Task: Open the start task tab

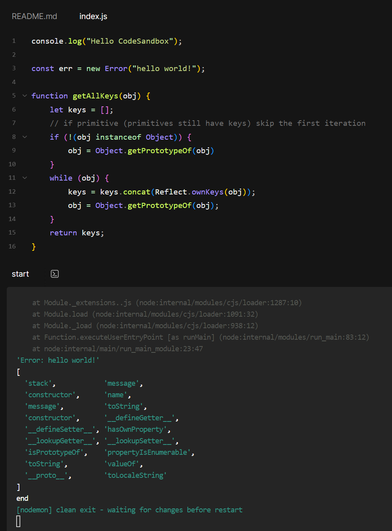Action: point(20,274)
